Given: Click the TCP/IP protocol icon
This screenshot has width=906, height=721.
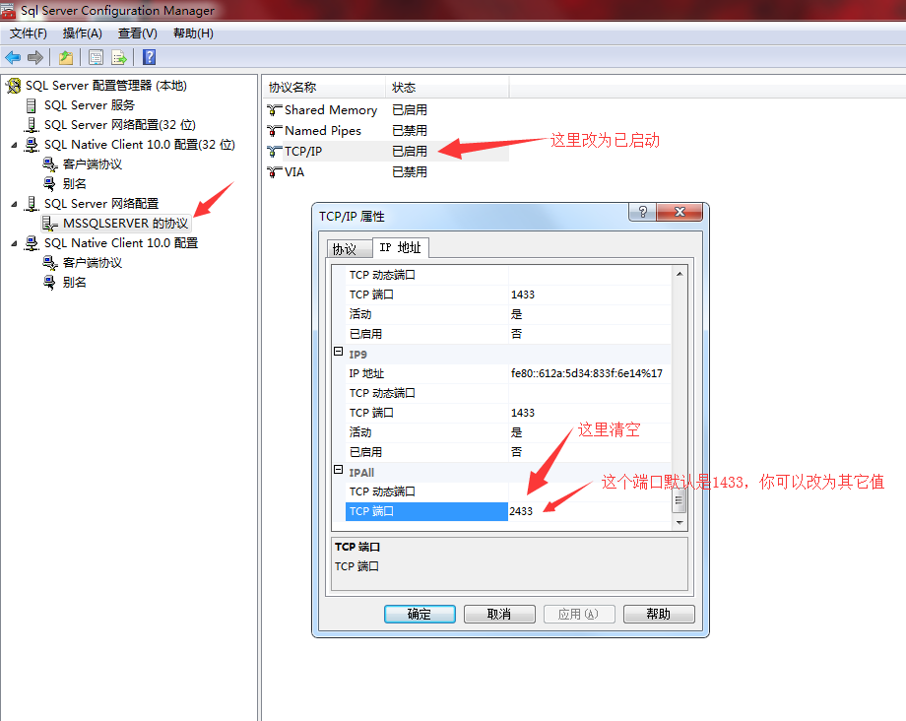Looking at the screenshot, I should [275, 152].
